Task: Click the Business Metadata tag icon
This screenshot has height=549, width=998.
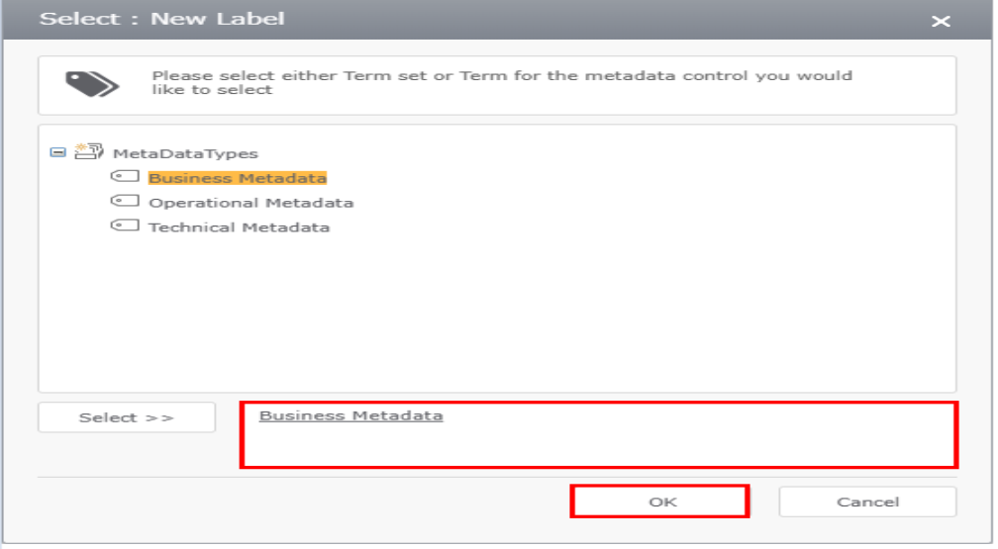Action: point(125,176)
